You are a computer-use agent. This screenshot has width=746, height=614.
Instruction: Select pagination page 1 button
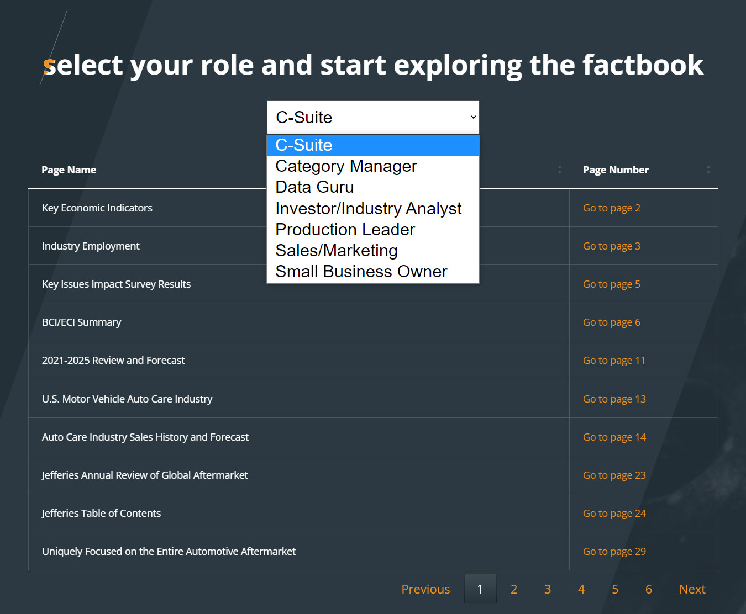(480, 589)
